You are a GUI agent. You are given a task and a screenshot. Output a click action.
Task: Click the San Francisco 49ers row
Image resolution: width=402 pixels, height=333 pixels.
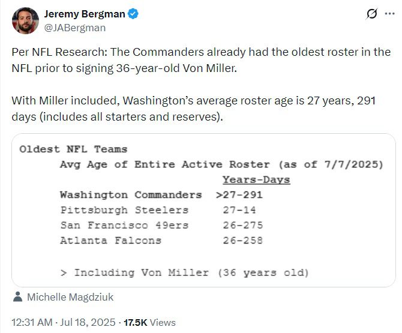pyautogui.click(x=161, y=226)
